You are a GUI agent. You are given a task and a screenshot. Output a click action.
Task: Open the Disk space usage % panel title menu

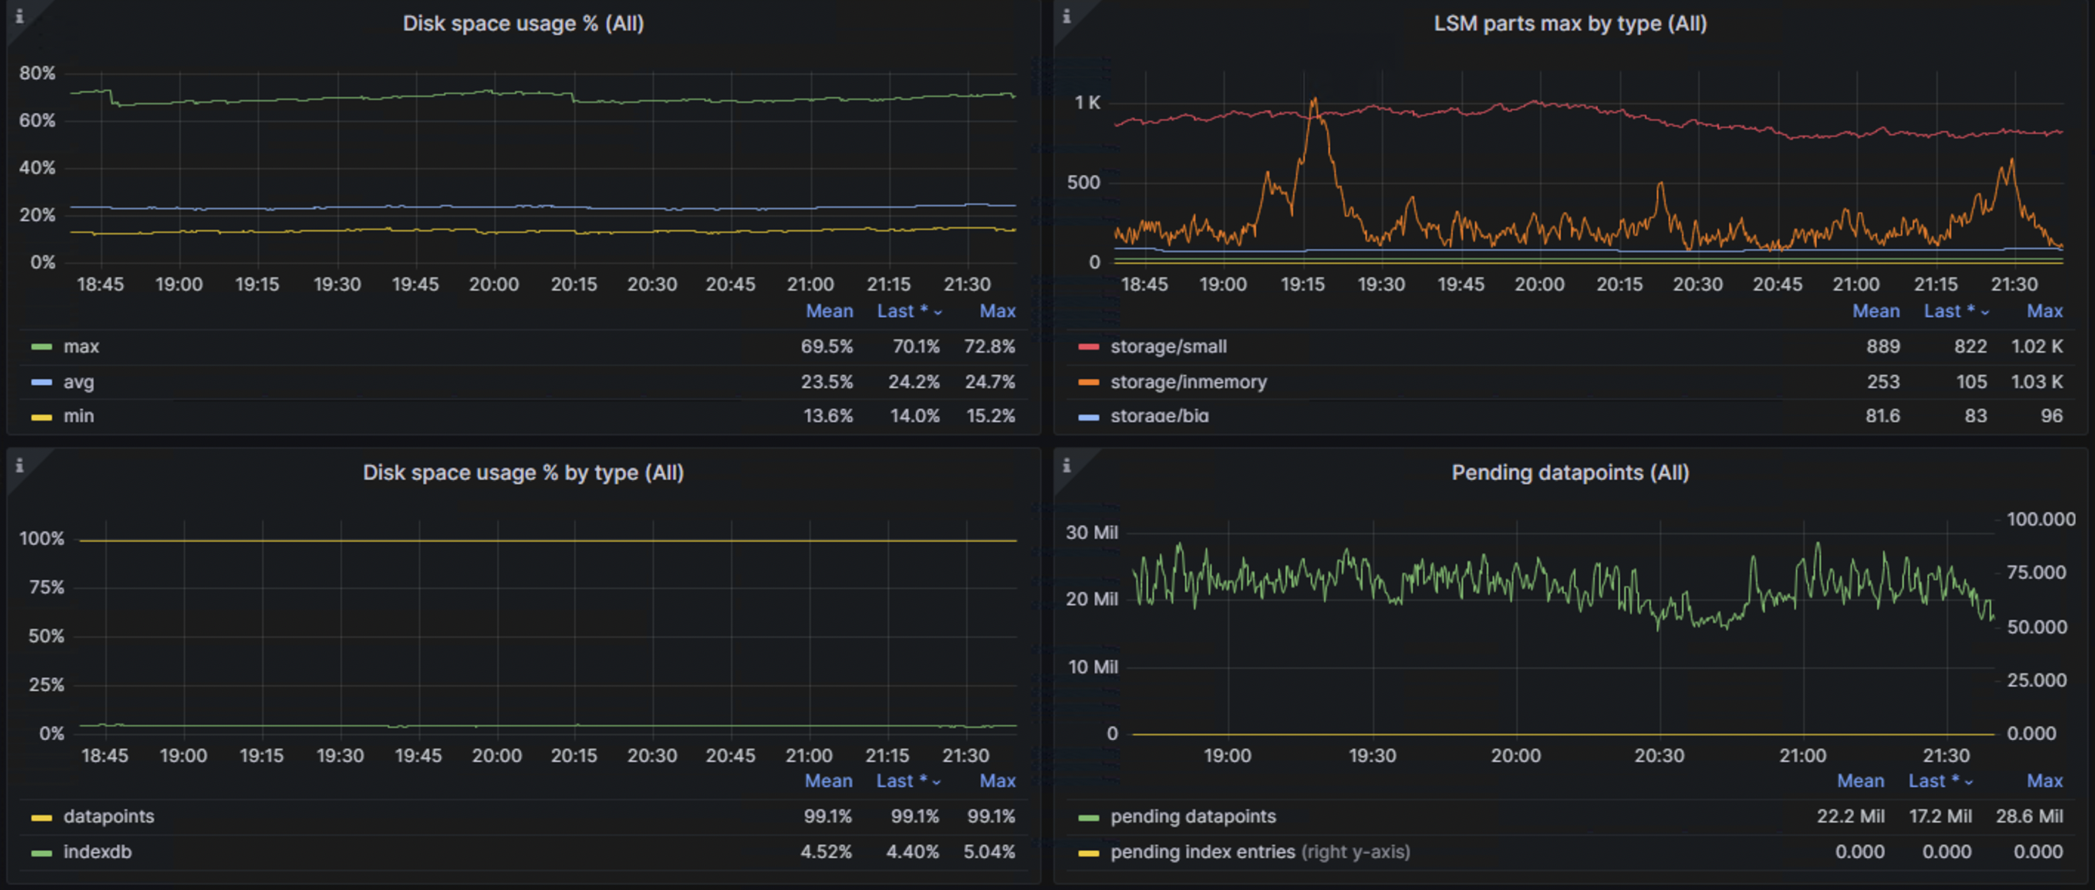tap(524, 24)
